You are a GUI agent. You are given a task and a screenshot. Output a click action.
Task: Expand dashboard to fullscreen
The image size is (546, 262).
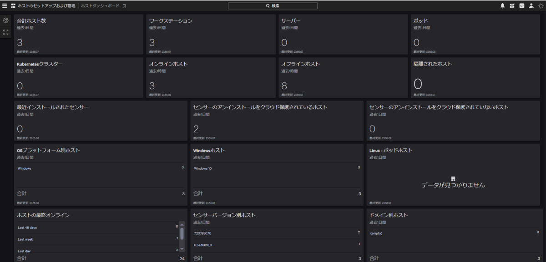coord(5,32)
